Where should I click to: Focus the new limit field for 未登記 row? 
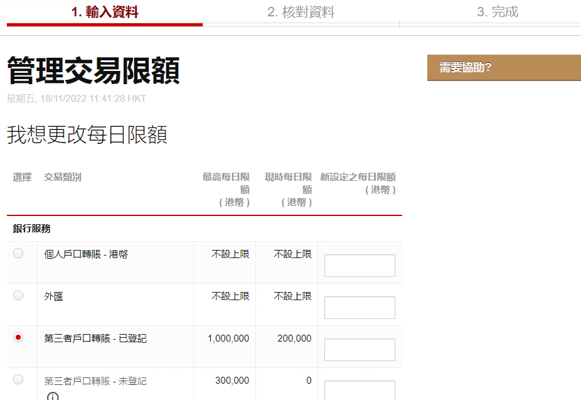point(360,389)
